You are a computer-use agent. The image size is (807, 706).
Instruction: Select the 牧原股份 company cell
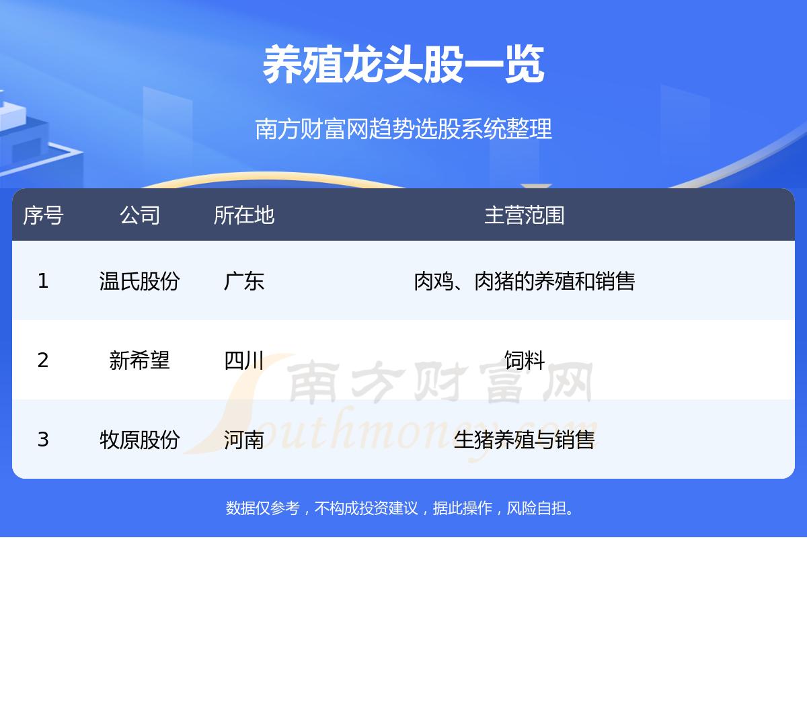point(140,439)
